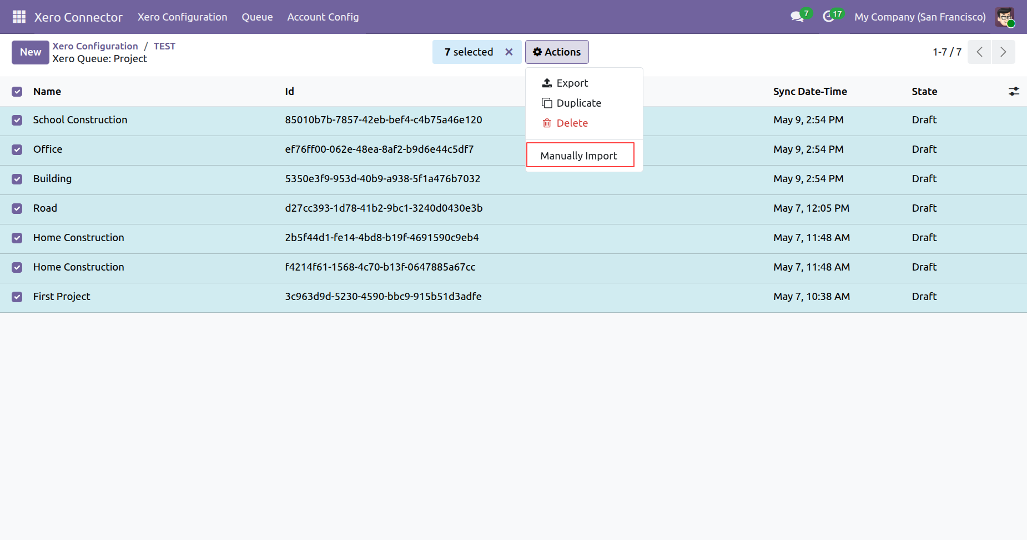Uncheck the Office row checkbox
The width and height of the screenshot is (1027, 540).
(17, 149)
